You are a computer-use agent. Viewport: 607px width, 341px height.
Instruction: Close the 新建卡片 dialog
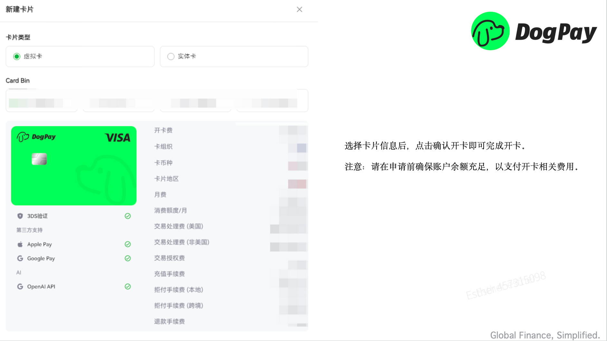[299, 10]
